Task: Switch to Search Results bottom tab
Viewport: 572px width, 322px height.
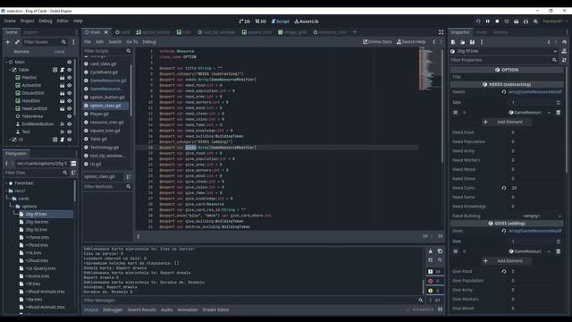Action: point(141,310)
